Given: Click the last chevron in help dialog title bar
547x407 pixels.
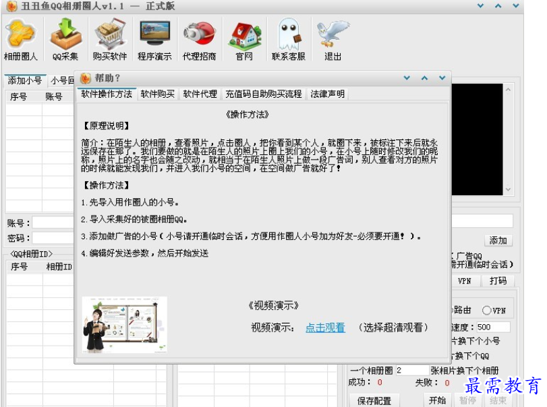Looking at the screenshot, I should [x=442, y=78].
